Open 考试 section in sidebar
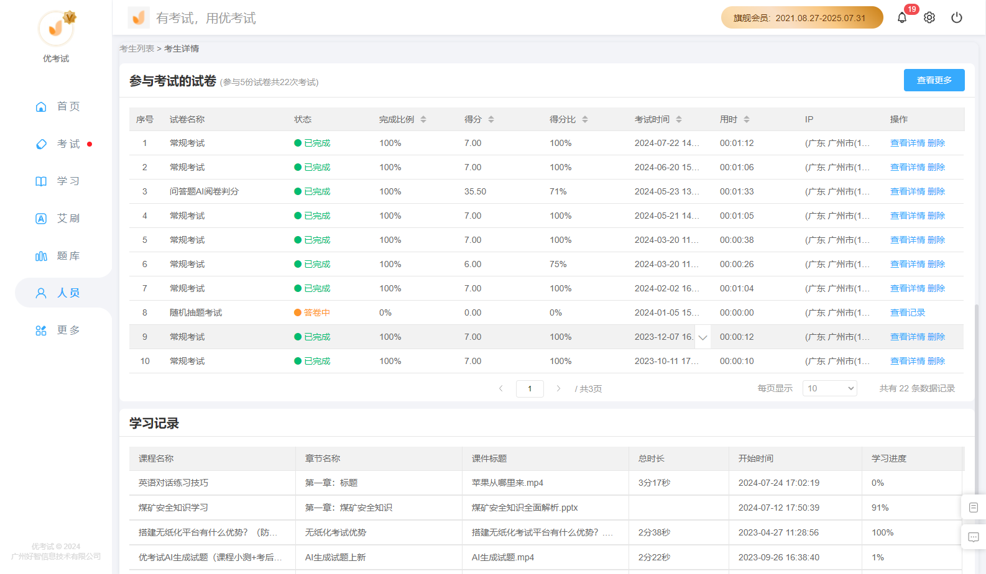 pos(57,143)
